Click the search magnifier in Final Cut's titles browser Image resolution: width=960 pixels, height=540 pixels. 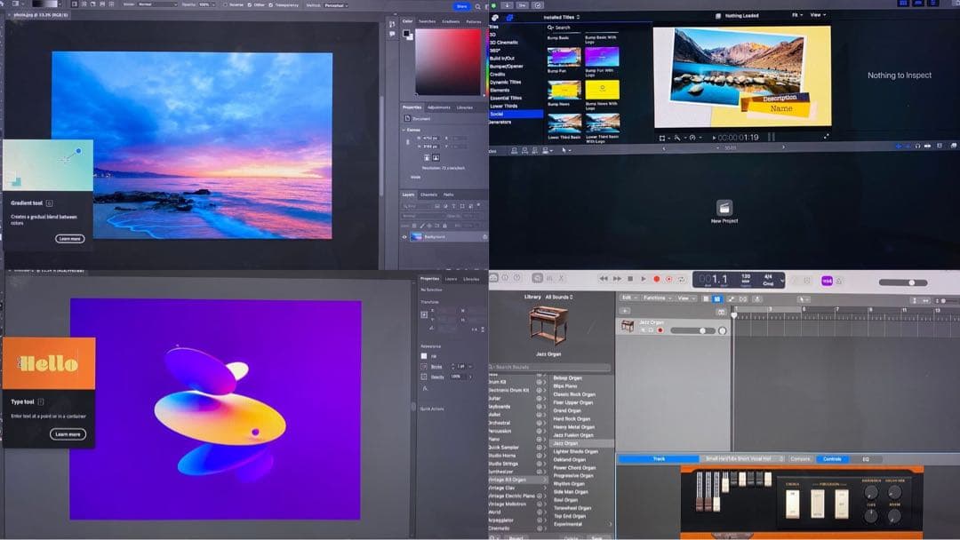(549, 28)
